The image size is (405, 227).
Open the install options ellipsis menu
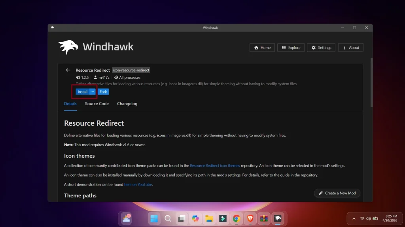92,91
